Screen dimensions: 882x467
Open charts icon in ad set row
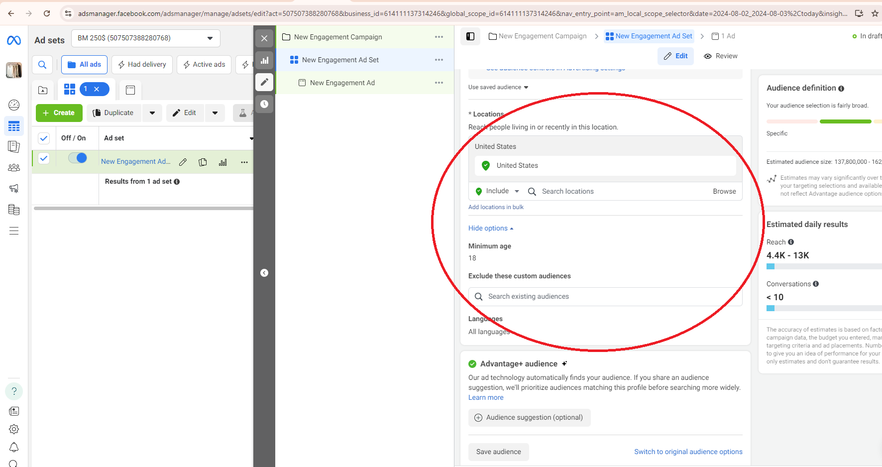click(223, 162)
